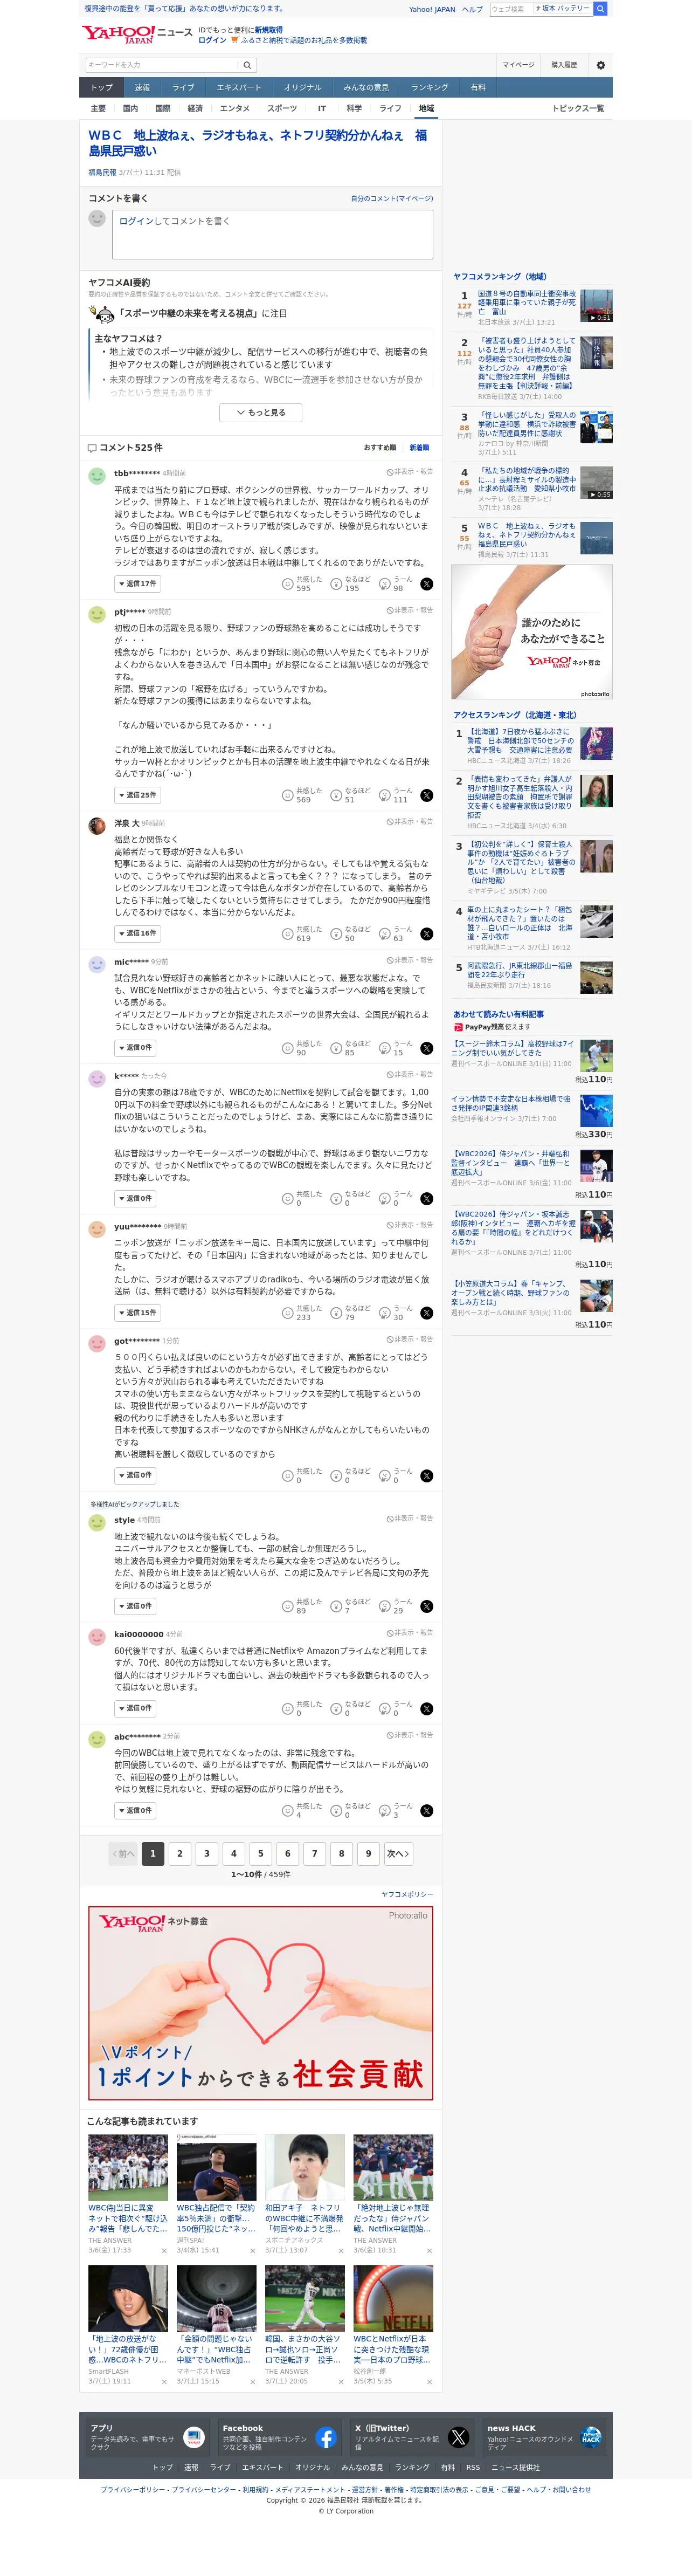This screenshot has height=2576, width=692.
Task: Click the X (旧Twitter) icon in footer
Action: click(x=458, y=2437)
